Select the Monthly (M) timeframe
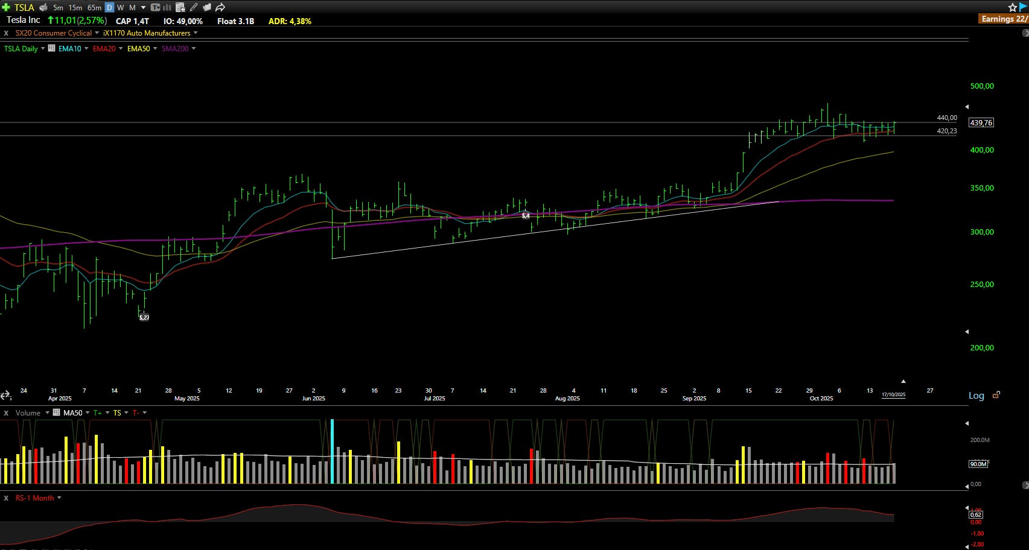 click(x=132, y=7)
